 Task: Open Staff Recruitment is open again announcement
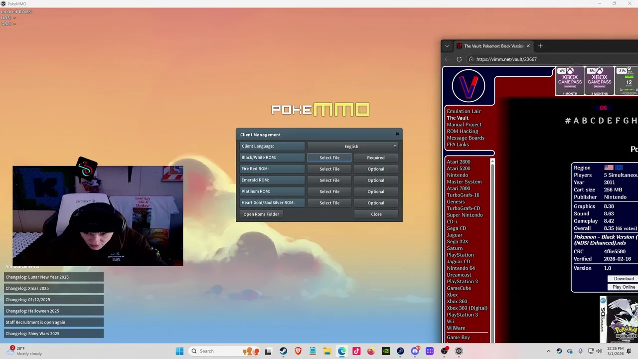tap(54, 322)
